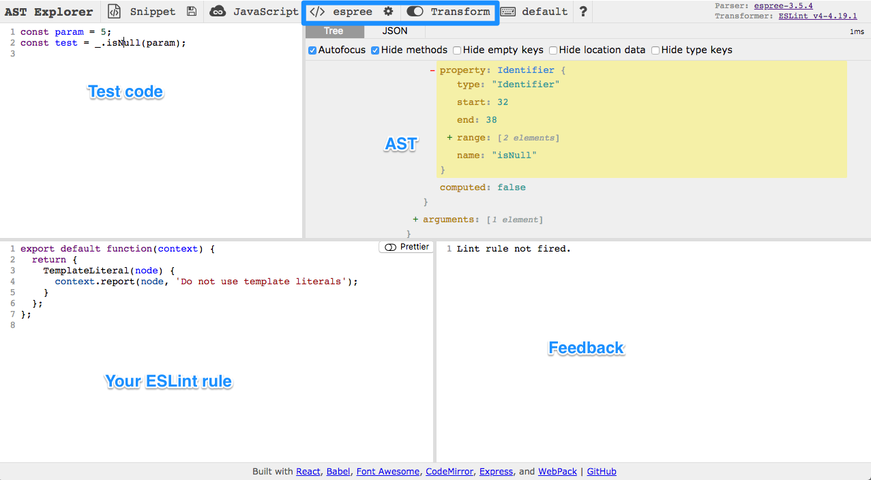Expand the arguments node in the AST
The width and height of the screenshot is (871, 480).
(x=416, y=220)
